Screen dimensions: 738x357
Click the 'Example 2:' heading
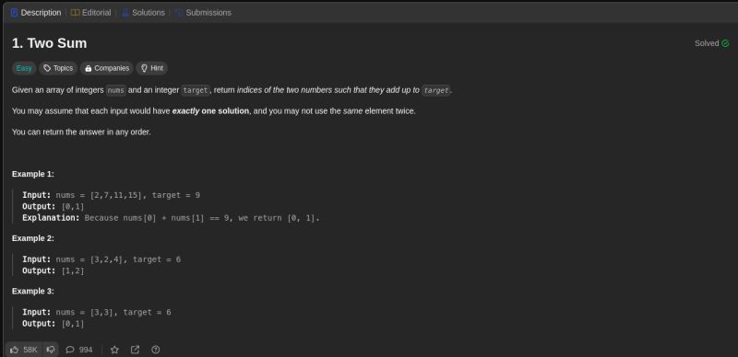click(33, 238)
